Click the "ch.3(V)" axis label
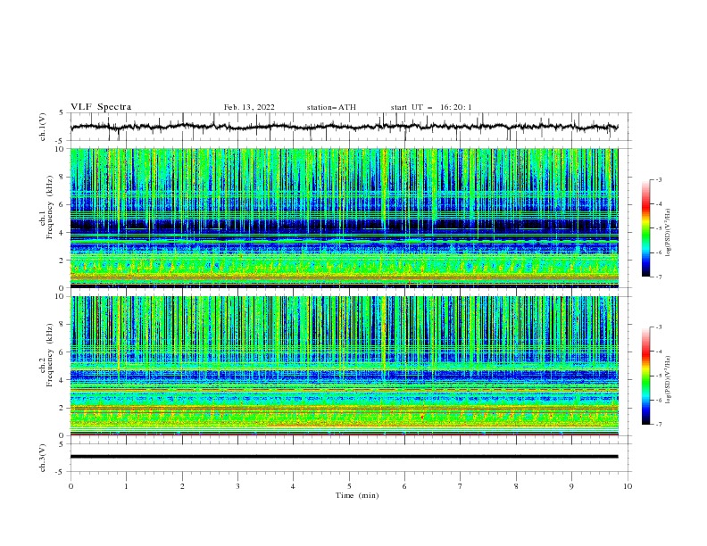707x546 pixels. tap(43, 458)
